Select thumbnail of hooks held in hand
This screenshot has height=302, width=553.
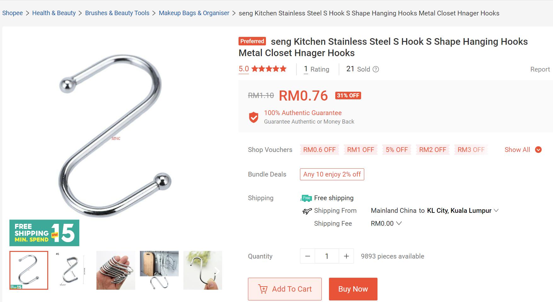click(116, 270)
